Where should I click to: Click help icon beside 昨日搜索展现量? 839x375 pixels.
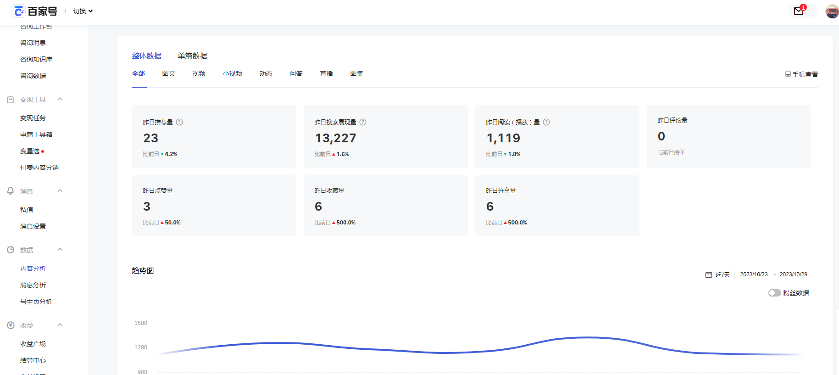(363, 122)
